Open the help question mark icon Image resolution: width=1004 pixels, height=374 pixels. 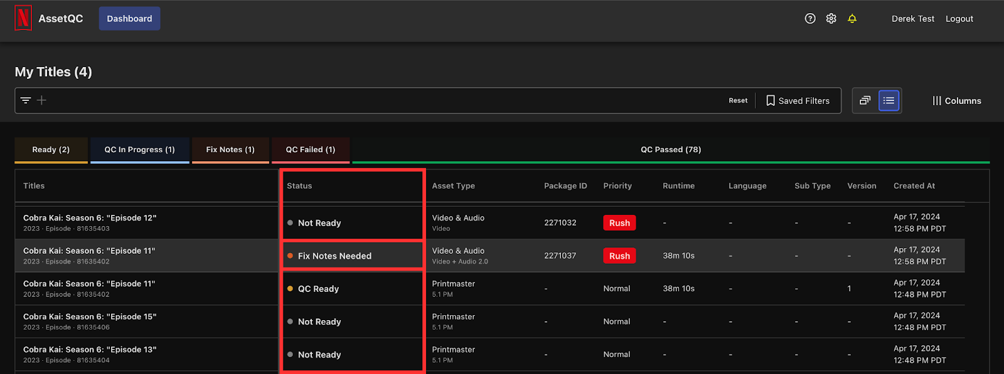pyautogui.click(x=810, y=19)
